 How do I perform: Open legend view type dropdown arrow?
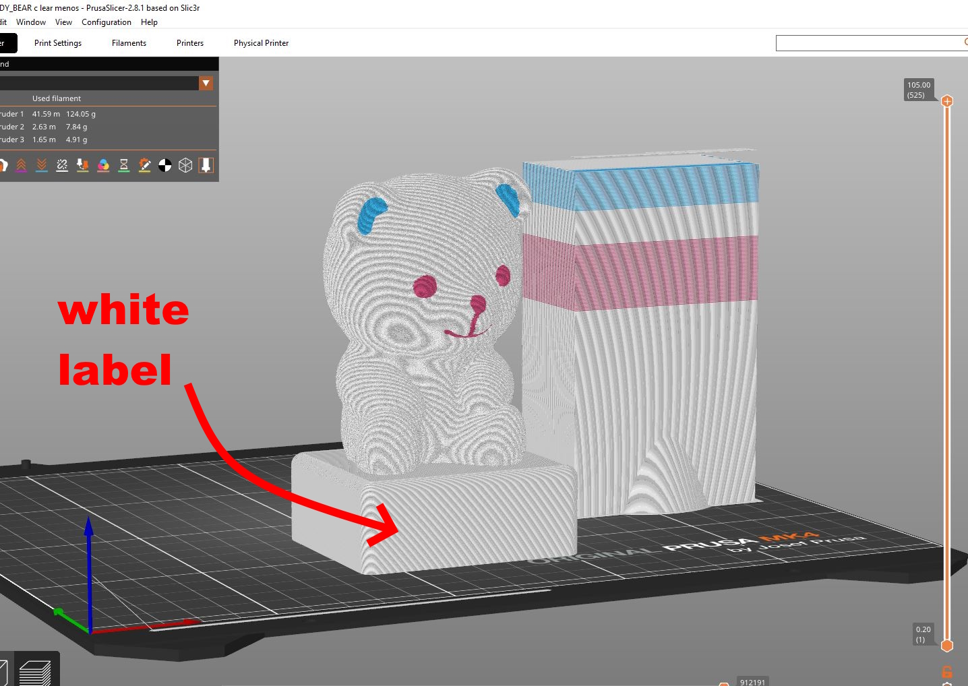click(x=206, y=84)
